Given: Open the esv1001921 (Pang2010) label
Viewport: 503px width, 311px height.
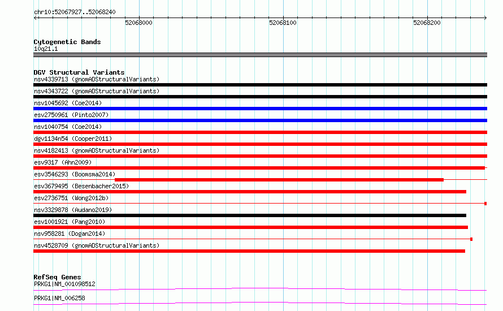Looking at the screenshot, I should (70, 222).
